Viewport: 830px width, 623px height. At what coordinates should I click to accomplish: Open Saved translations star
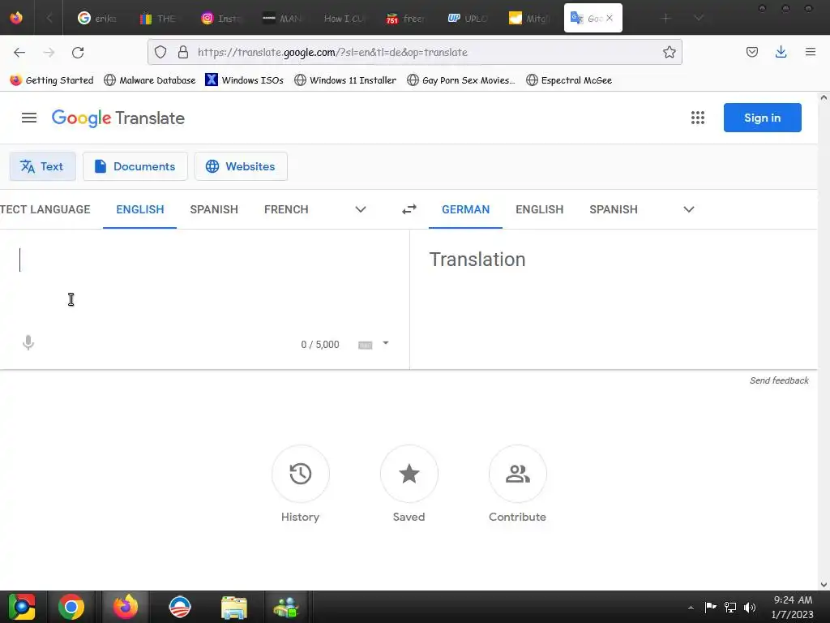tap(409, 474)
